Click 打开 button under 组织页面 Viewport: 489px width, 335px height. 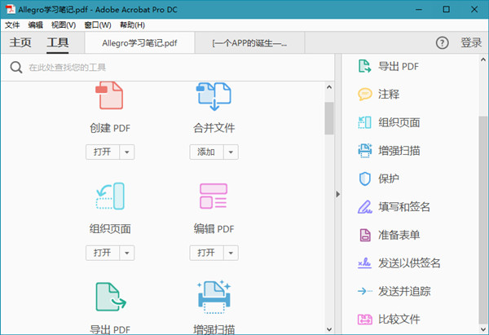102,253
